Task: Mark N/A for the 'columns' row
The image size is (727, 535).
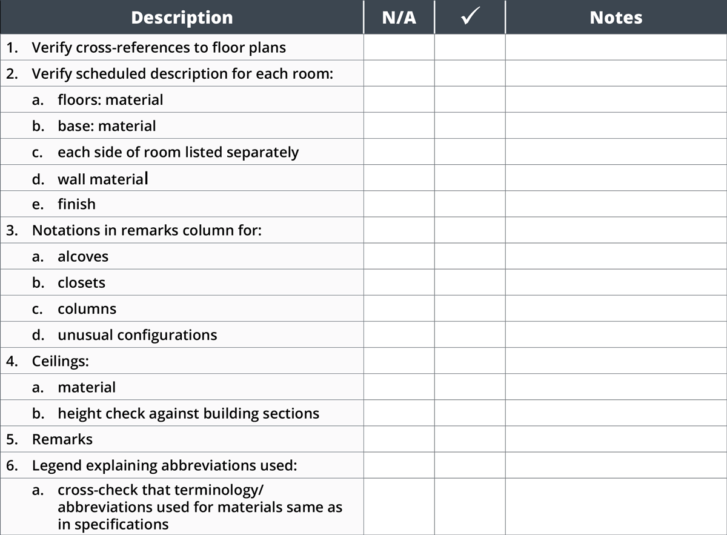Action: [x=399, y=308]
